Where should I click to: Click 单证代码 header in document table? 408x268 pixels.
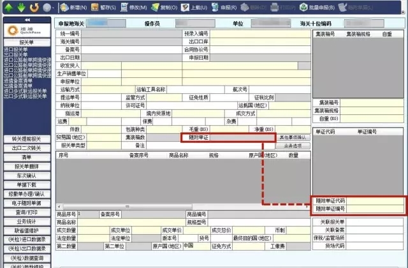(x=325, y=132)
